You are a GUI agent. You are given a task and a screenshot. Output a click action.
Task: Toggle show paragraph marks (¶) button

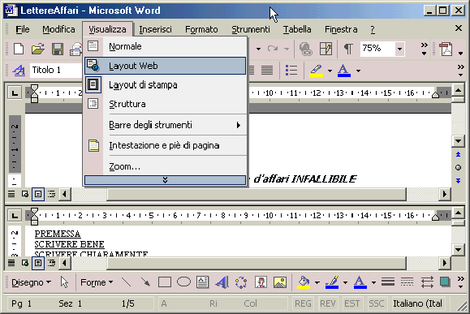point(348,49)
